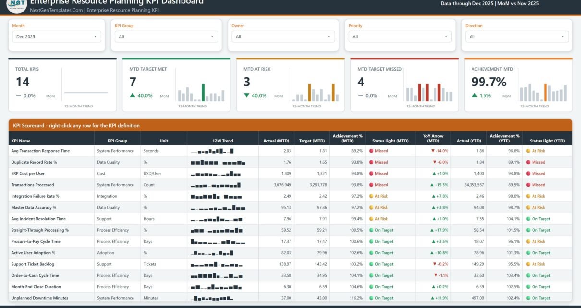Click the green up arrow in MTD Target Met
This screenshot has width=581, height=308.
(133, 95)
